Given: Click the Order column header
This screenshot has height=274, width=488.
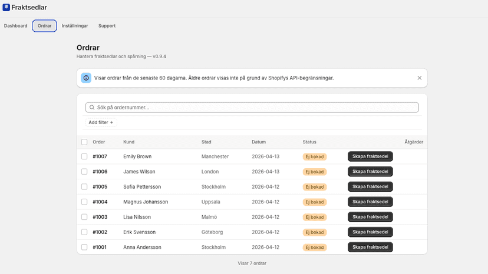Looking at the screenshot, I should 98,142.
